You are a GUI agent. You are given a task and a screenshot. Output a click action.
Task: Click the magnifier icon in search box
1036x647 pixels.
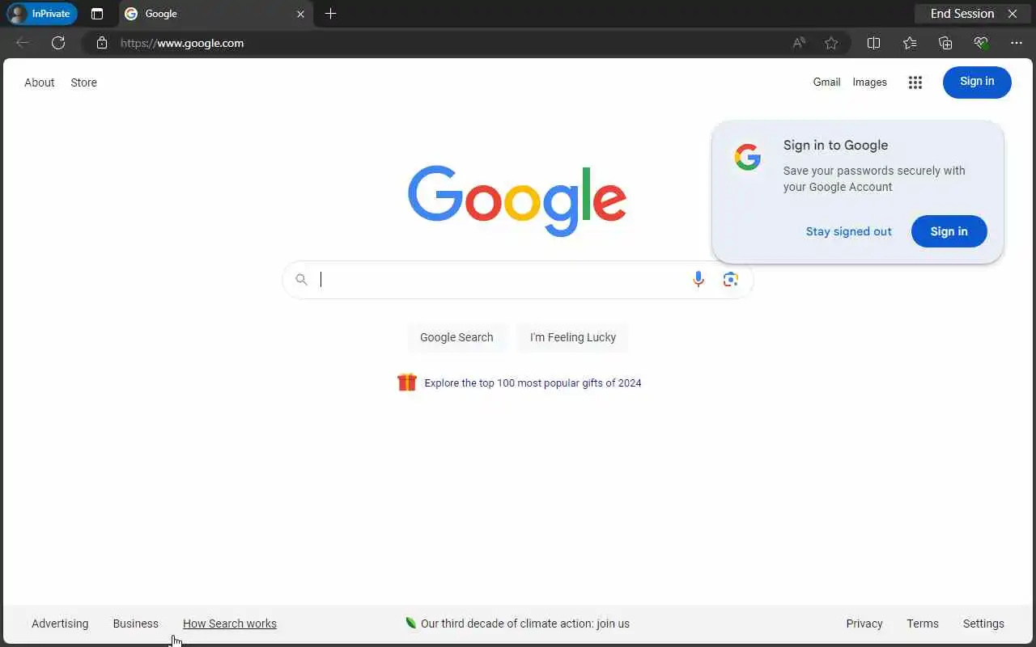tap(301, 279)
